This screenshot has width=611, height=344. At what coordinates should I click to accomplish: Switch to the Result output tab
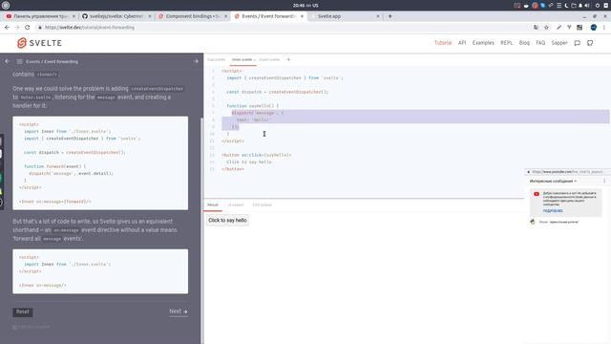tap(213, 204)
